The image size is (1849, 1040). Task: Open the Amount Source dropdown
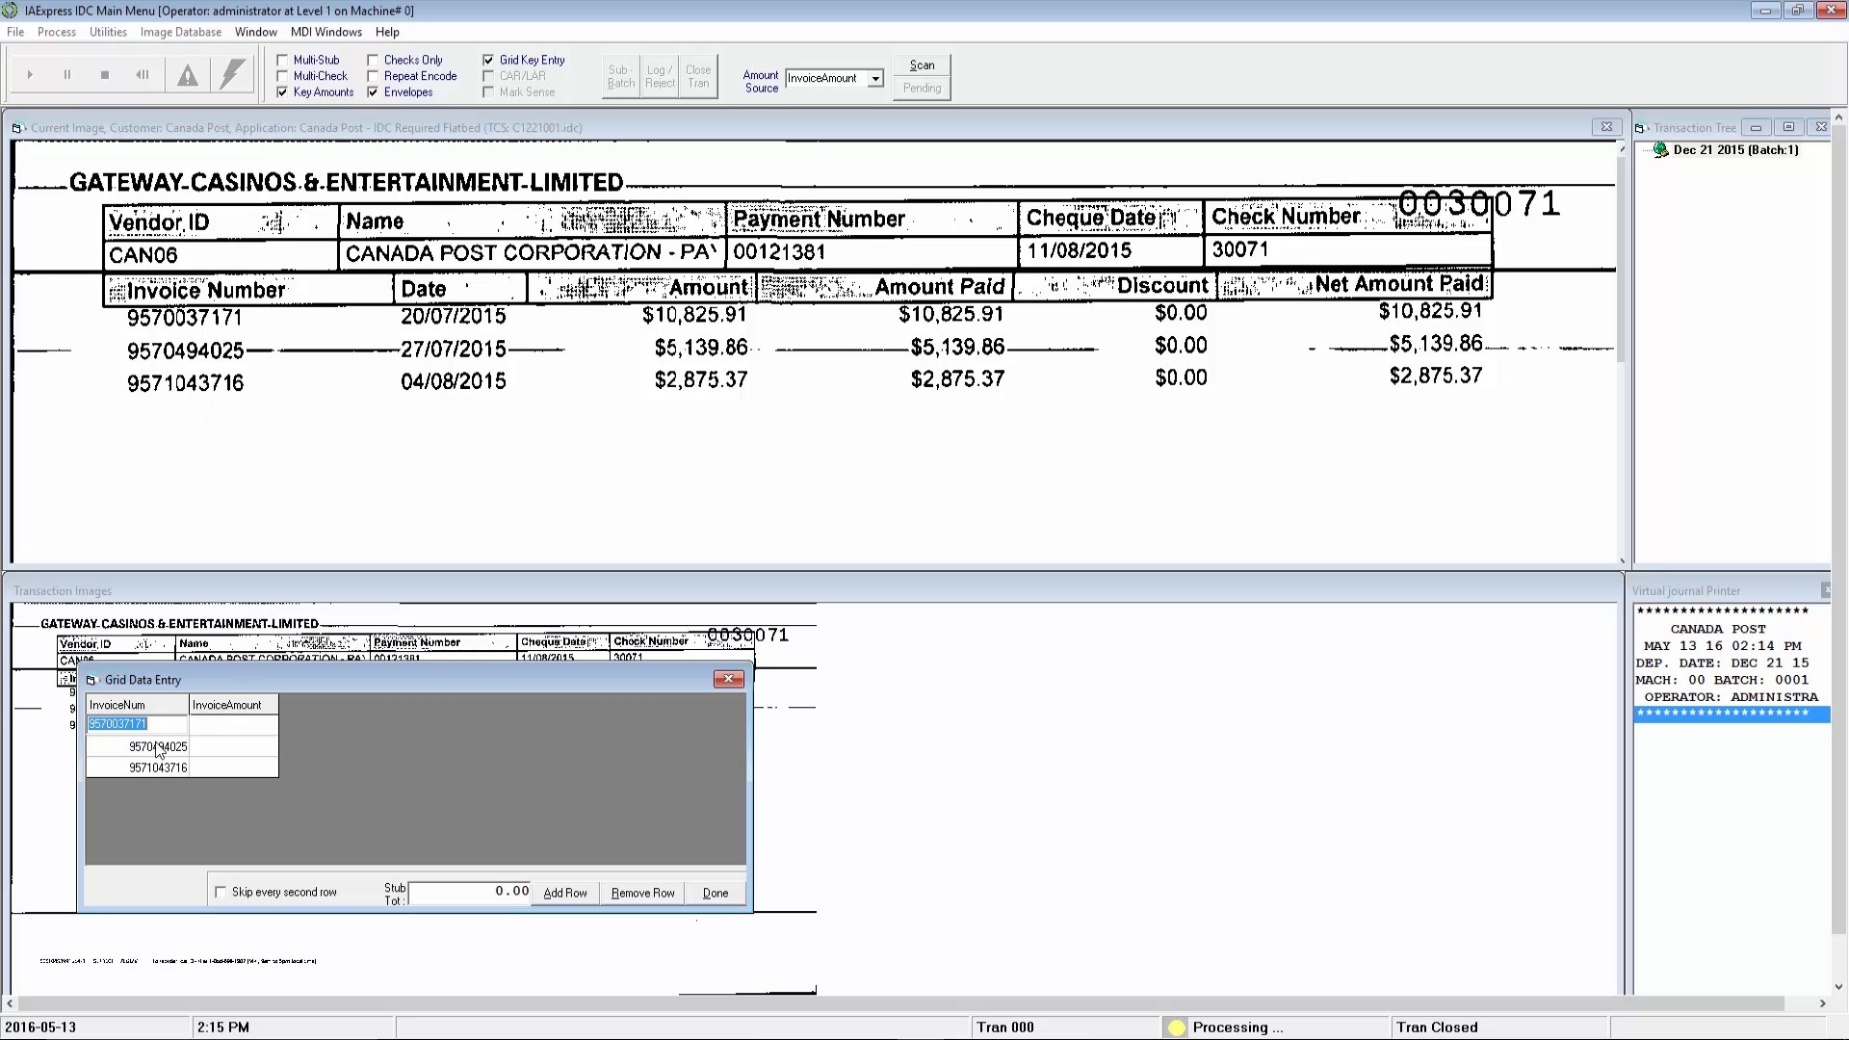[x=875, y=79]
